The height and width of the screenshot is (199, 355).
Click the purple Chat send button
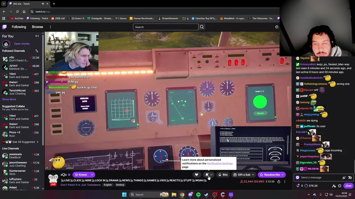point(348,186)
